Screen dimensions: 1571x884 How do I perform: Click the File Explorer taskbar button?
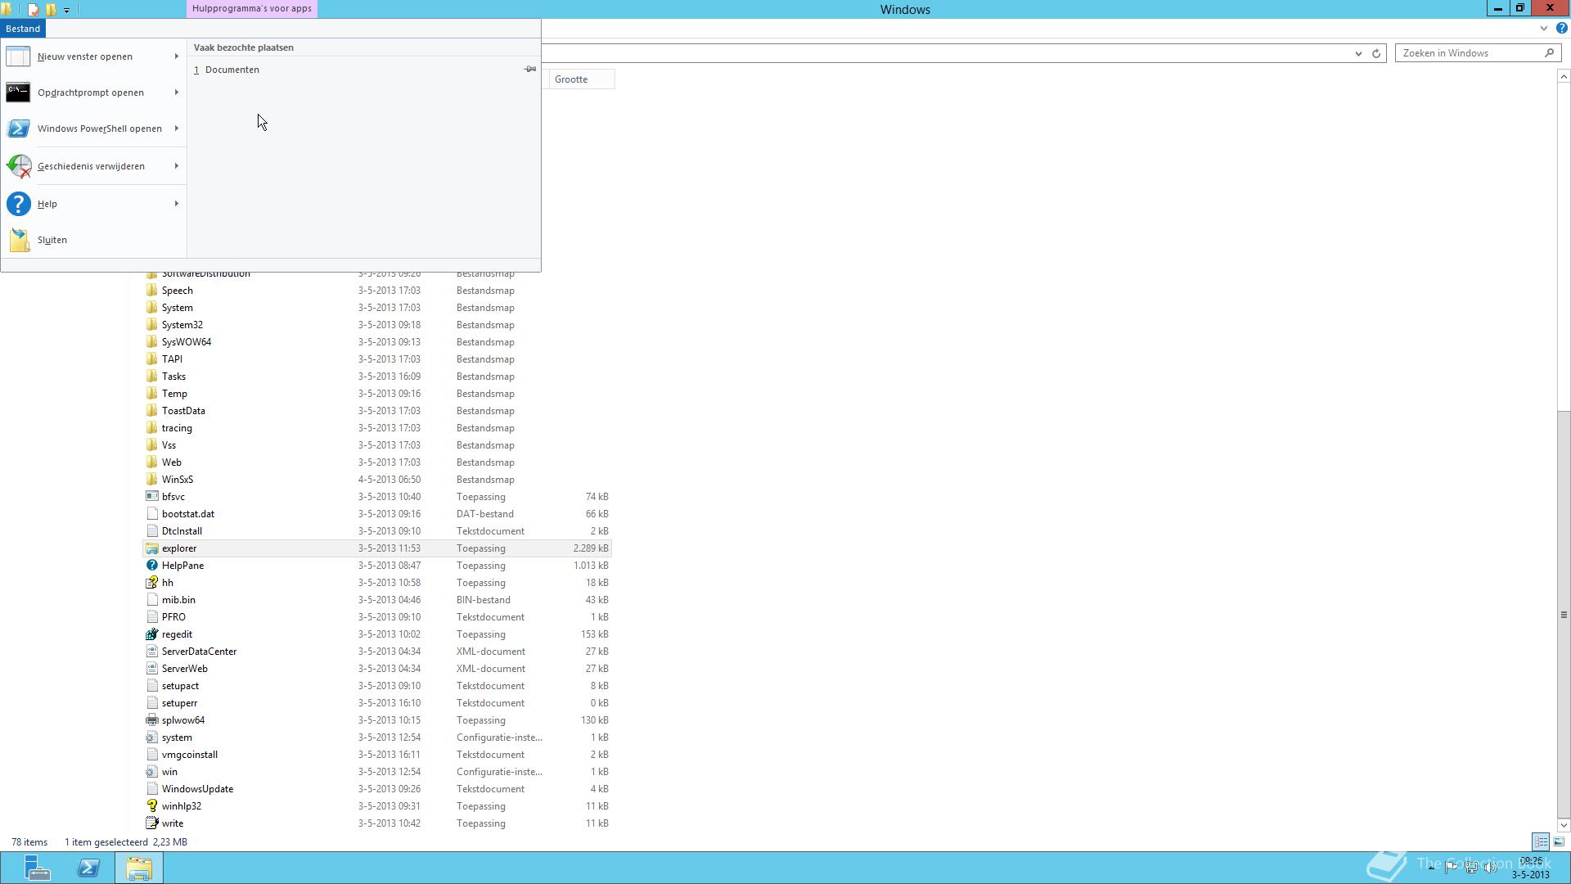point(139,868)
